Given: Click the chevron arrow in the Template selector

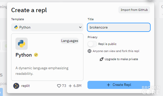Looking at the screenshot, I should click(80, 27).
